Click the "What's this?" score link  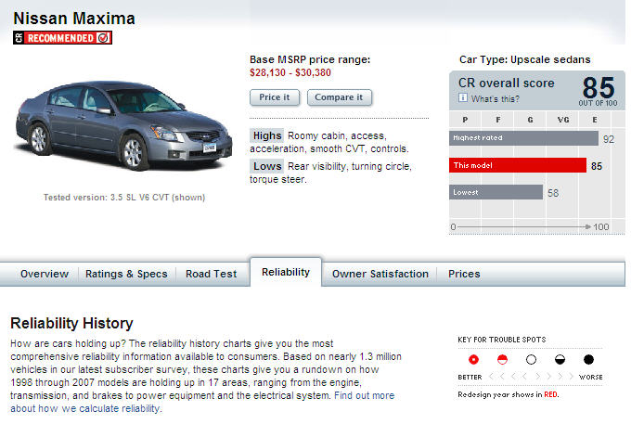[x=496, y=98]
